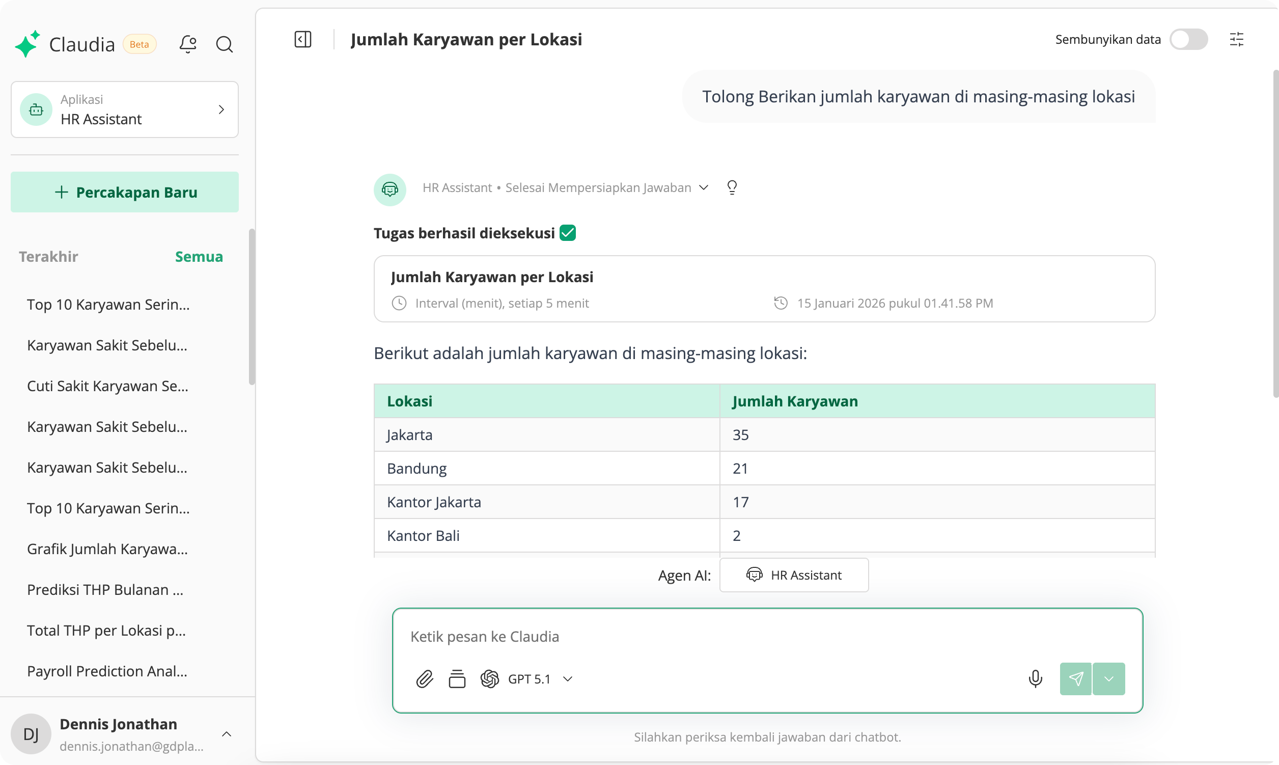
Task: Click the green checkmark beside Tugas berhasil dieksekusi
Action: point(568,233)
